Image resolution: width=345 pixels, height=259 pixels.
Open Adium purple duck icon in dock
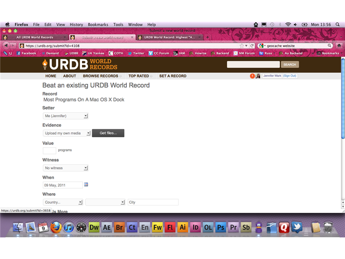(x=259, y=227)
